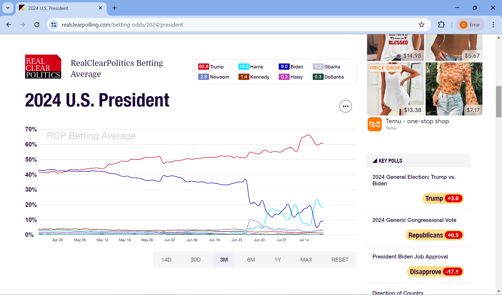This screenshot has height=295, width=502.
Task: Click the 2024 U.S. President heading
Action: click(x=97, y=100)
